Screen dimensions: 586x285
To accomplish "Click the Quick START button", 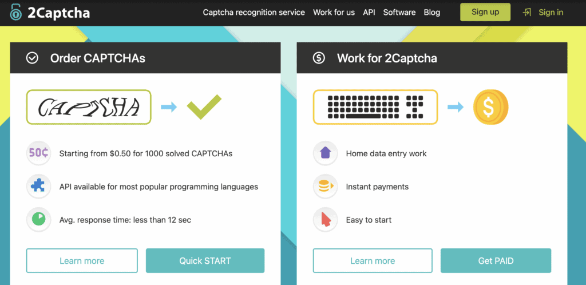I will tap(205, 261).
